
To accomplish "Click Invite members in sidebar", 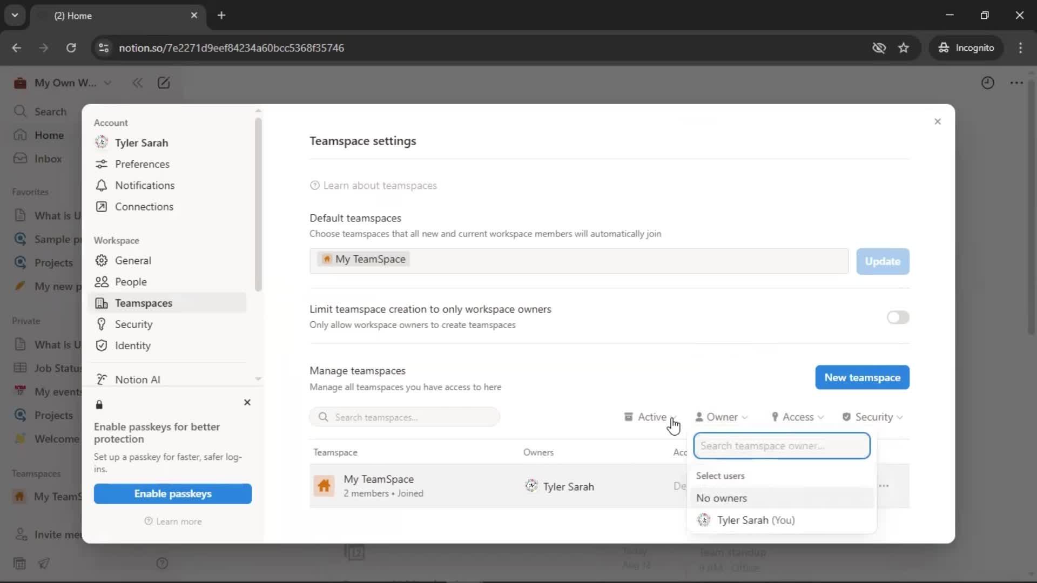I will (x=46, y=534).
